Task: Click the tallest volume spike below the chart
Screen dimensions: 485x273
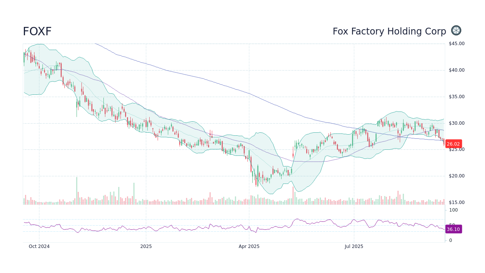Action: [x=77, y=188]
